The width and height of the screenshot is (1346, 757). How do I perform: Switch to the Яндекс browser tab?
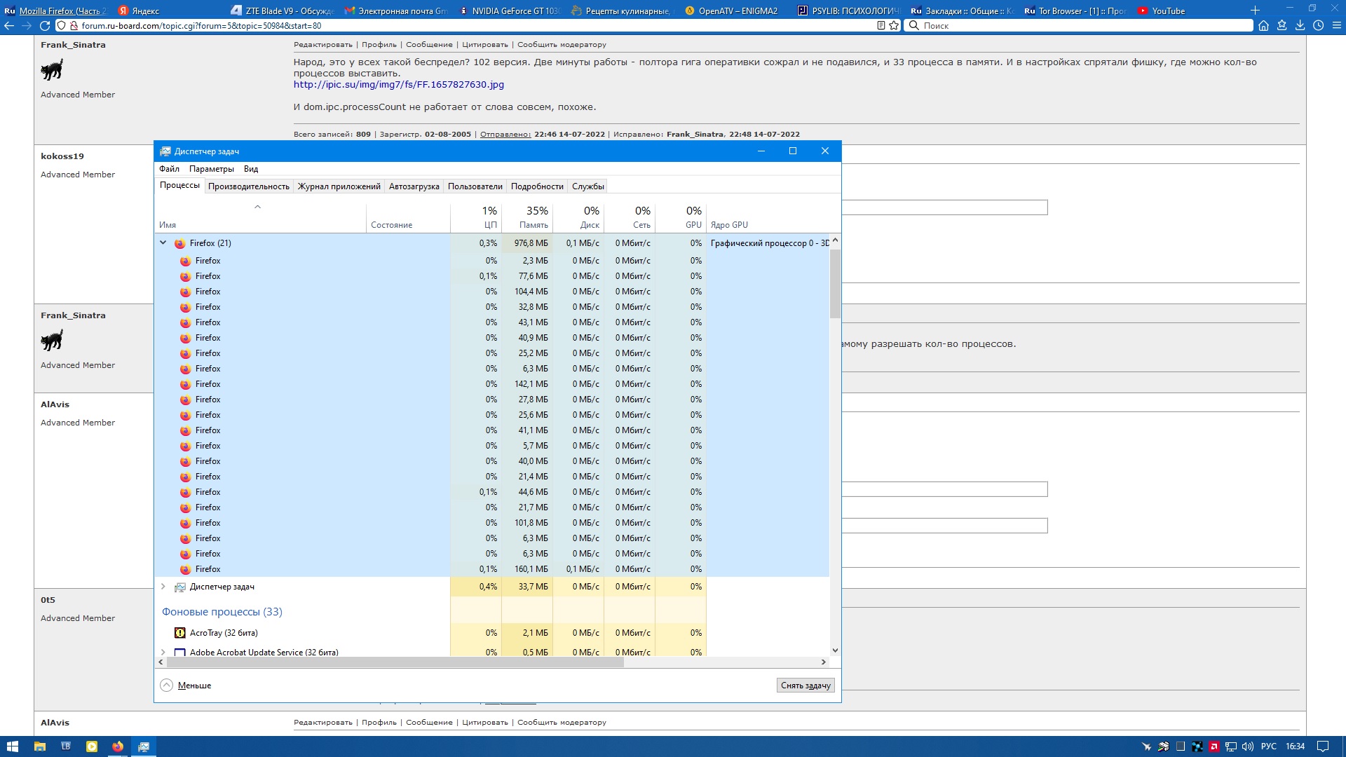pos(168,11)
